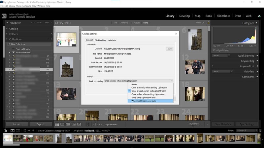Adjust the Thumbnails size slider
264x148 pixels.
click(x=193, y=126)
